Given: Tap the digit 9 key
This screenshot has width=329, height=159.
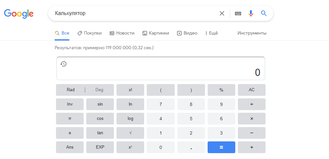Looking at the screenshot, I should [221, 104].
